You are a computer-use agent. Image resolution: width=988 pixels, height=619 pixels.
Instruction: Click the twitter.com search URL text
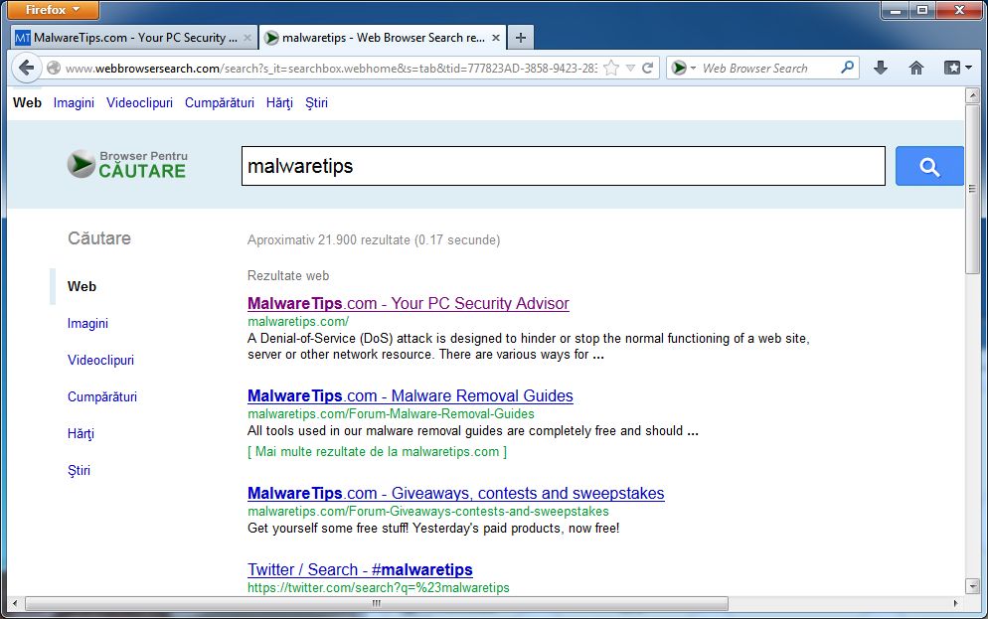[378, 587]
